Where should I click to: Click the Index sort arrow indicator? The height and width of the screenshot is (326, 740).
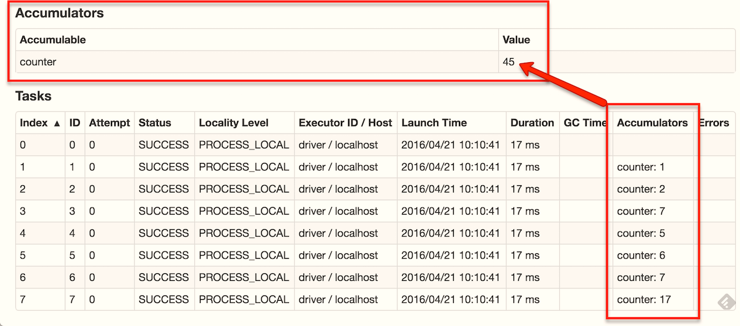coord(57,123)
